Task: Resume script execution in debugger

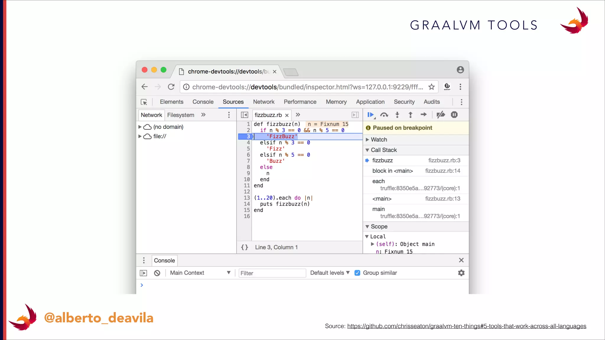Action: tap(370, 115)
